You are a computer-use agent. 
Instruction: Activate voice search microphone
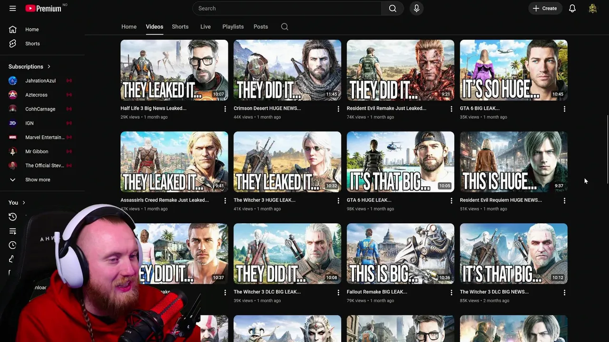[x=416, y=8]
